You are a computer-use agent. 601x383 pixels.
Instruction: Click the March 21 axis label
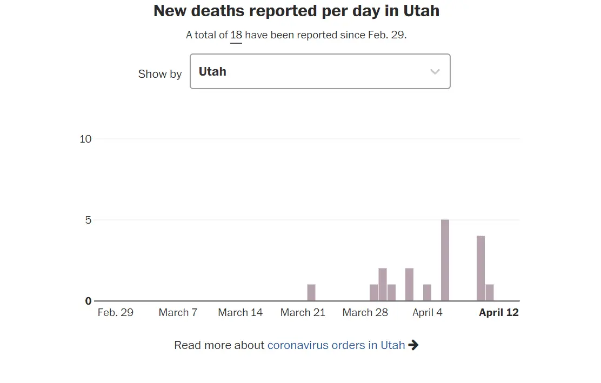point(303,313)
